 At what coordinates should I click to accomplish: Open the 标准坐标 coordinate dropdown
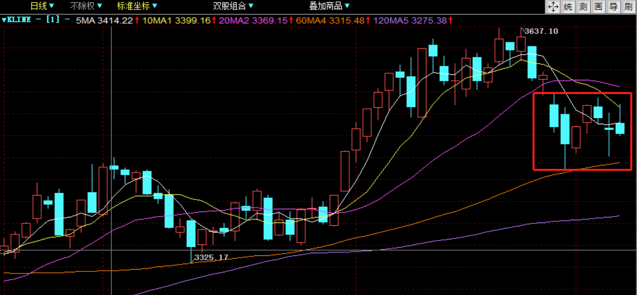[137, 6]
